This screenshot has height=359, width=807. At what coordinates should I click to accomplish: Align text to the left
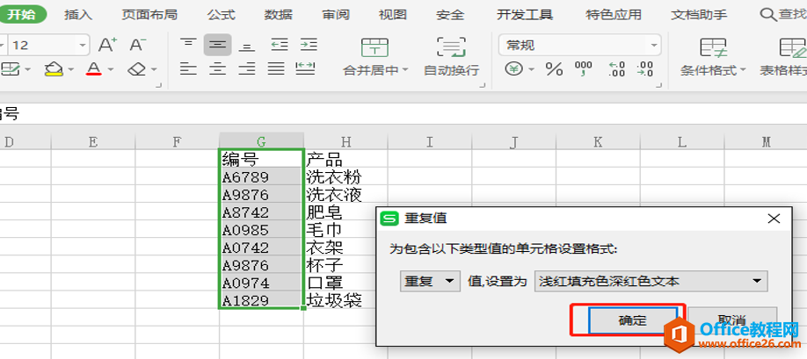click(x=188, y=68)
